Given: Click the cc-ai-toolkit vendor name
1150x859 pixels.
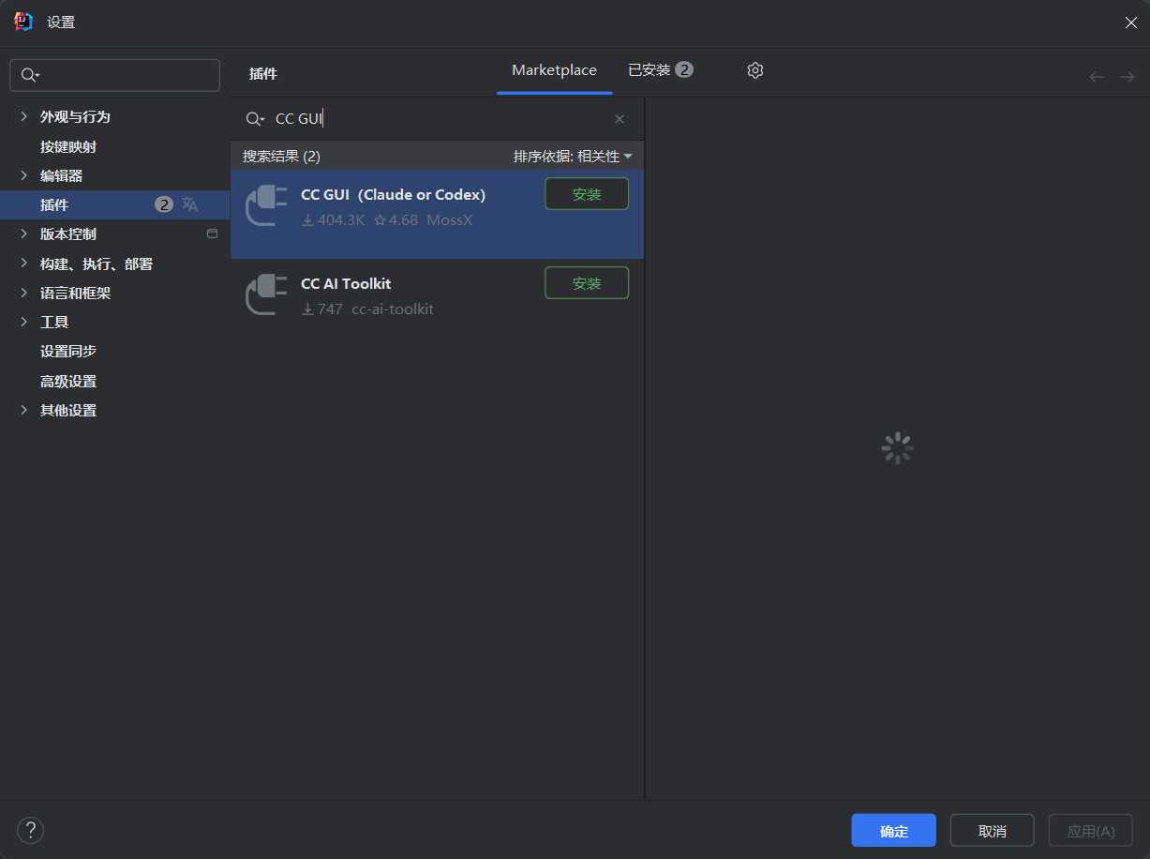Looking at the screenshot, I should pos(393,309).
